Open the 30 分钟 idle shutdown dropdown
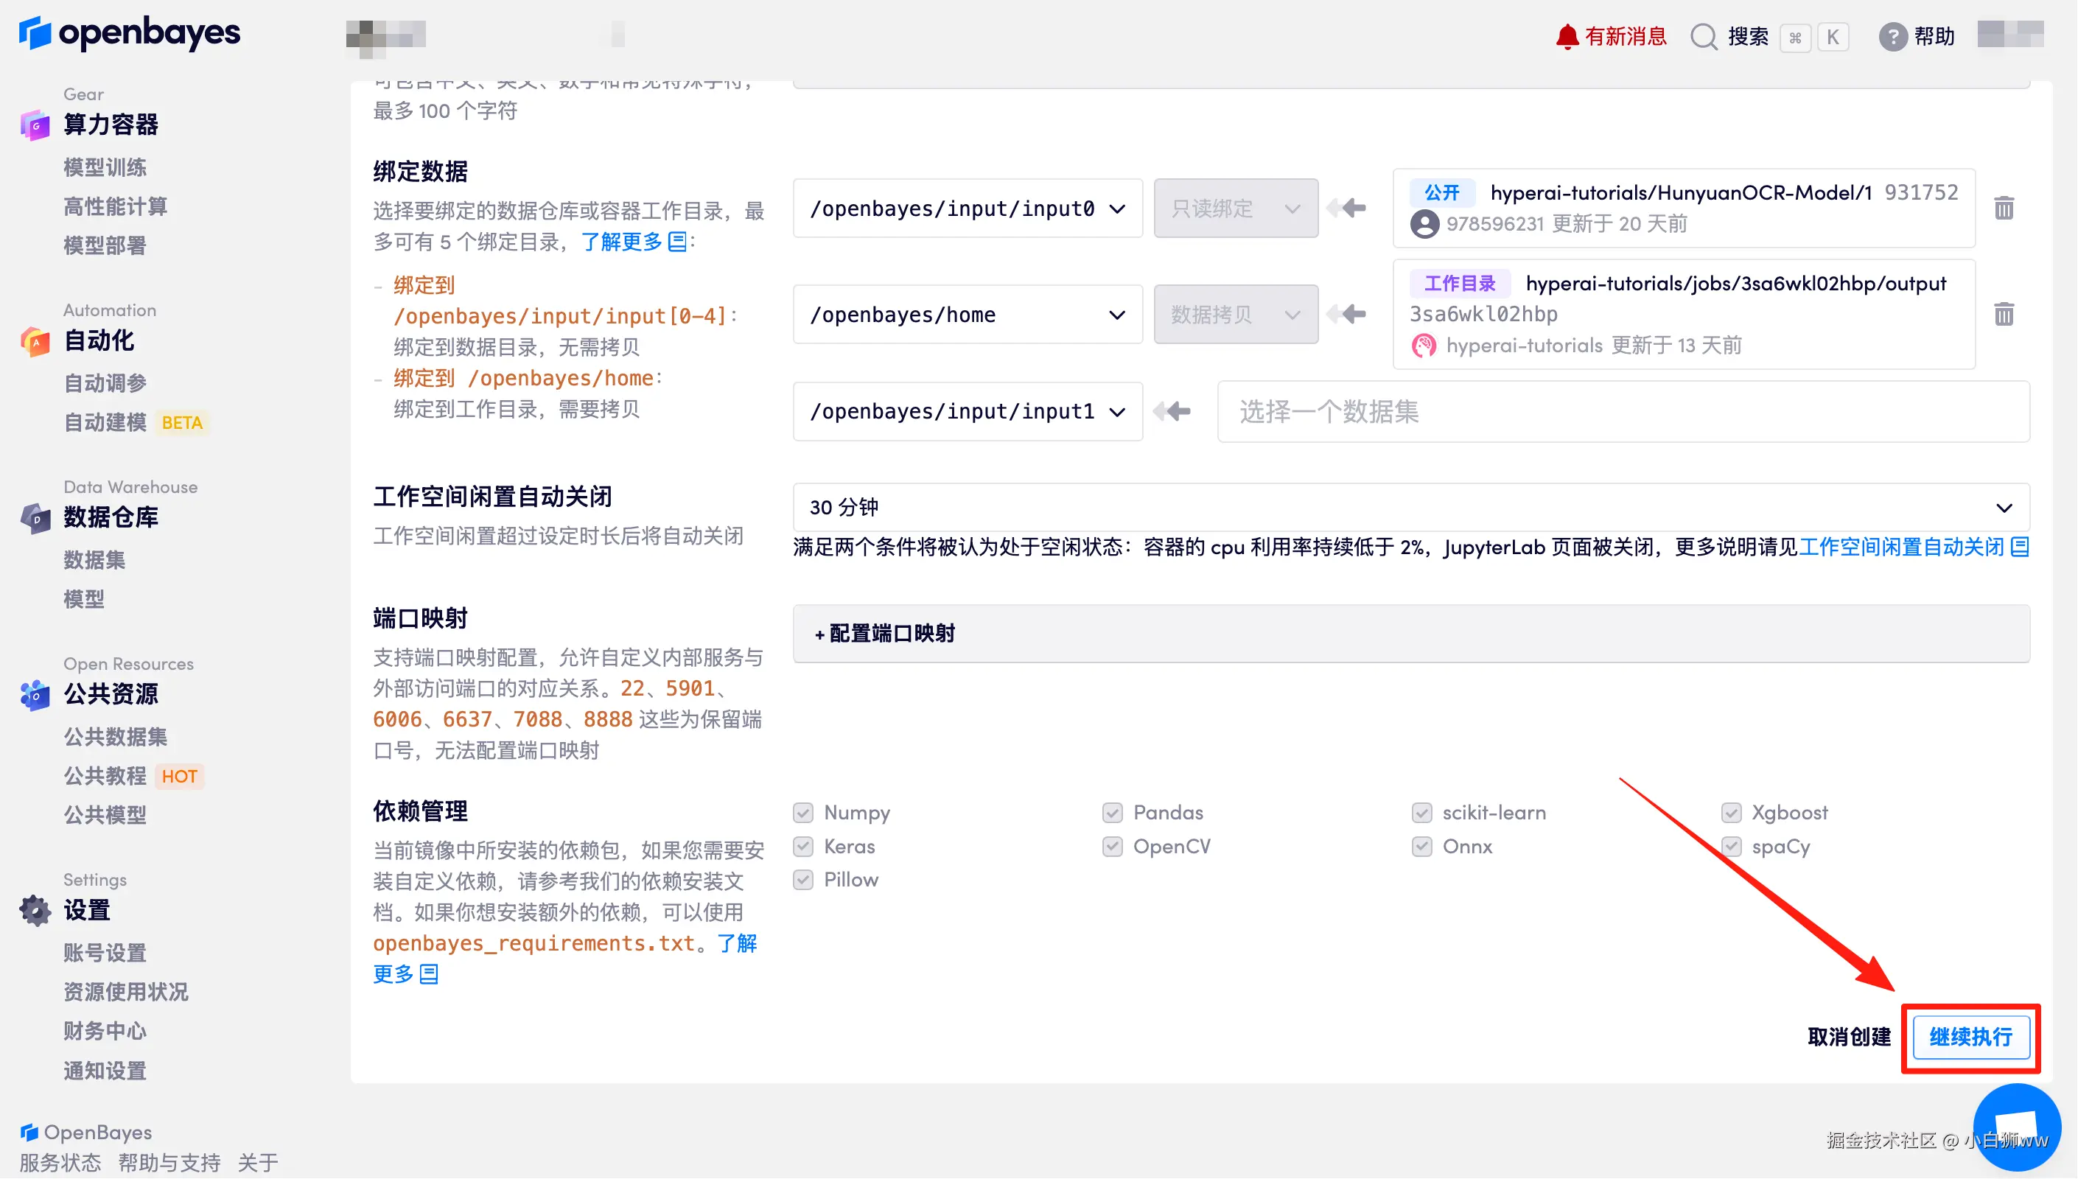 (x=1410, y=508)
